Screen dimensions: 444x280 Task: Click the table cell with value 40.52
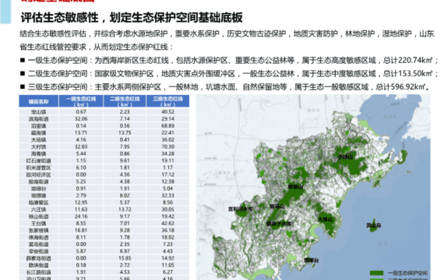tap(168, 112)
